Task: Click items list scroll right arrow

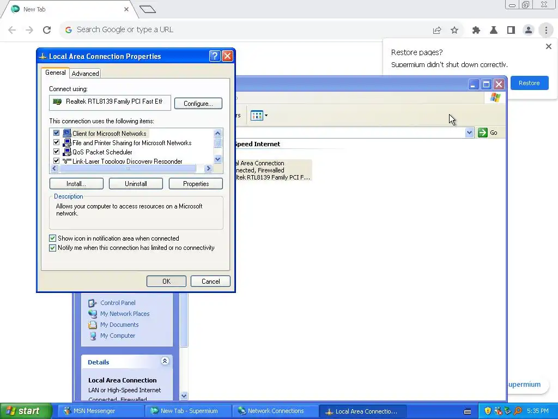Action: pos(209,168)
